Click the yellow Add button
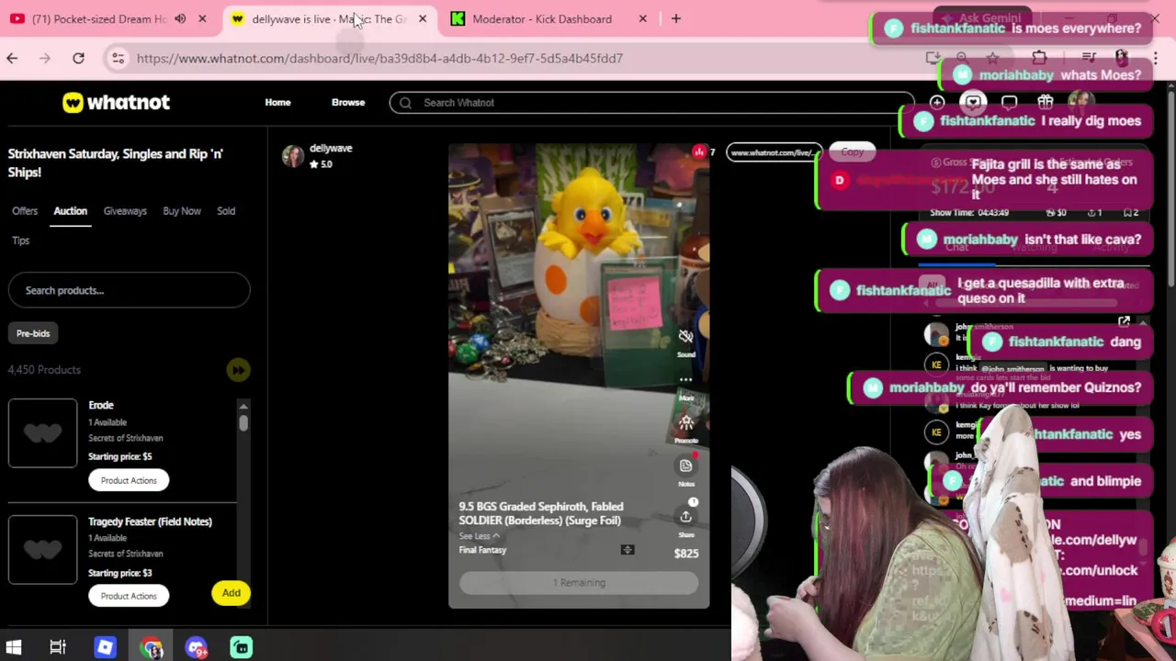The width and height of the screenshot is (1176, 661). (x=231, y=593)
